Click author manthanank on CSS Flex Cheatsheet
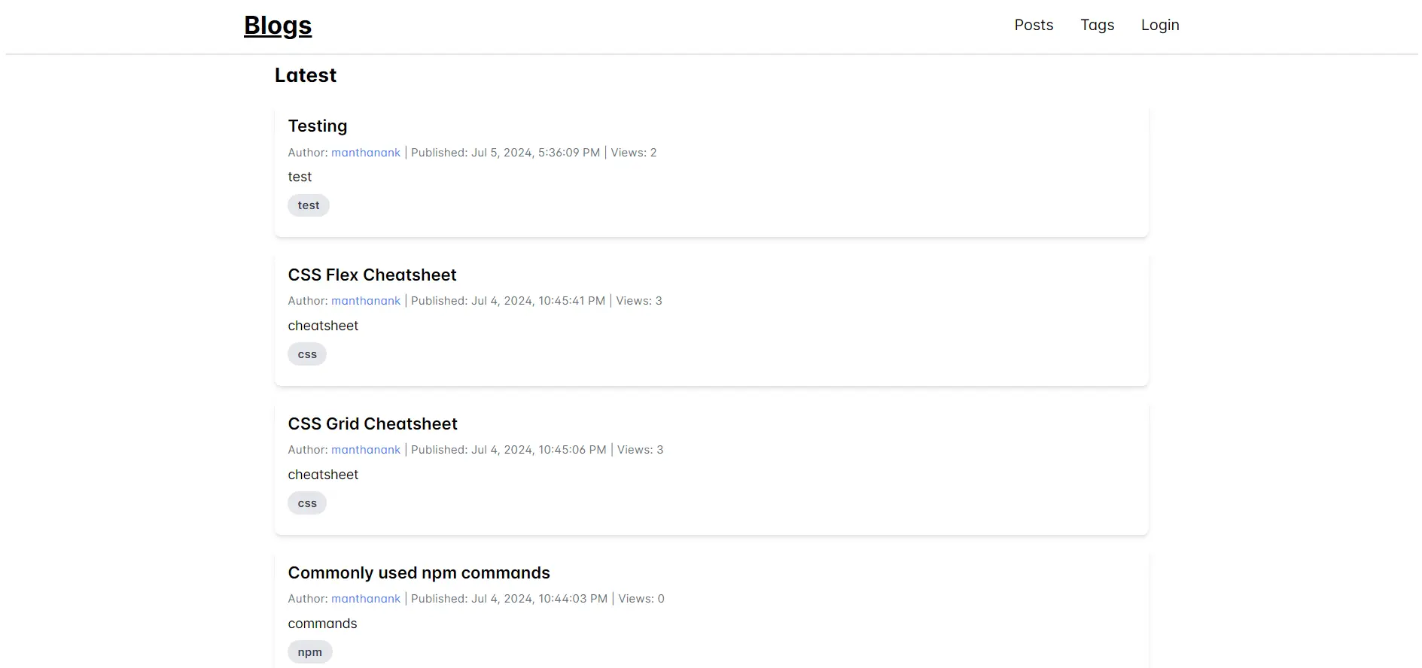1422x668 pixels. pyautogui.click(x=365, y=300)
